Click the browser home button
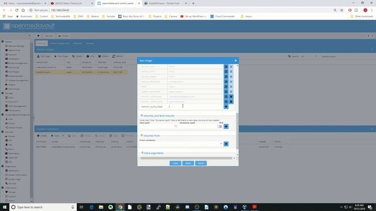The width and height of the screenshot is (376, 211). click(x=23, y=11)
